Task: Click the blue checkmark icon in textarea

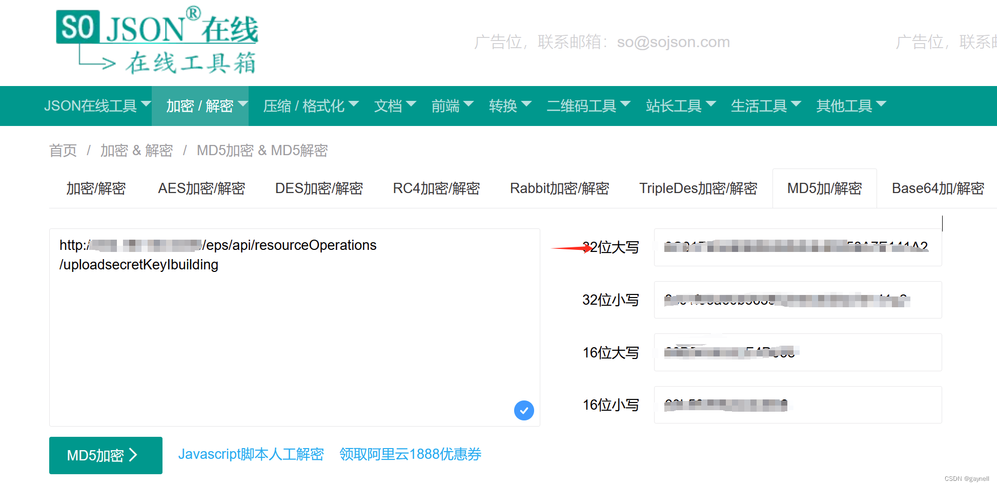Action: point(524,410)
